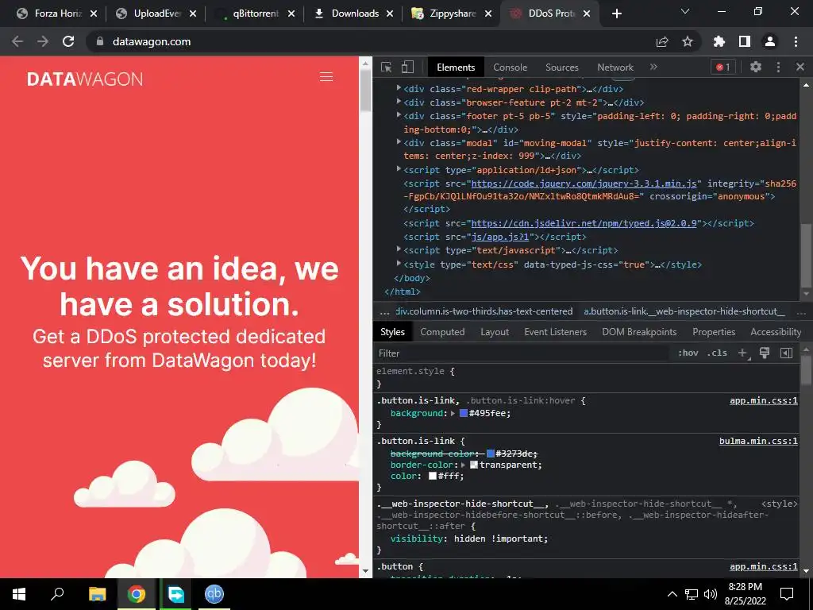Viewport: 813px width, 610px height.
Task: Open a new browser tab
Action: [616, 14]
